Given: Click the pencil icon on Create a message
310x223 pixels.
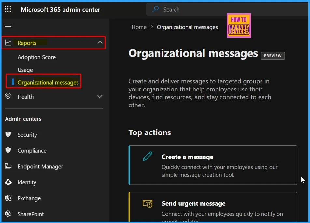Looking at the screenshot, I should [x=148, y=156].
